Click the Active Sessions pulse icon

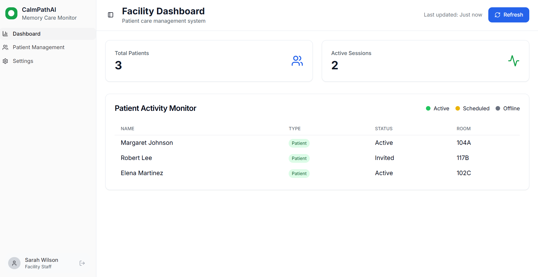click(x=513, y=61)
